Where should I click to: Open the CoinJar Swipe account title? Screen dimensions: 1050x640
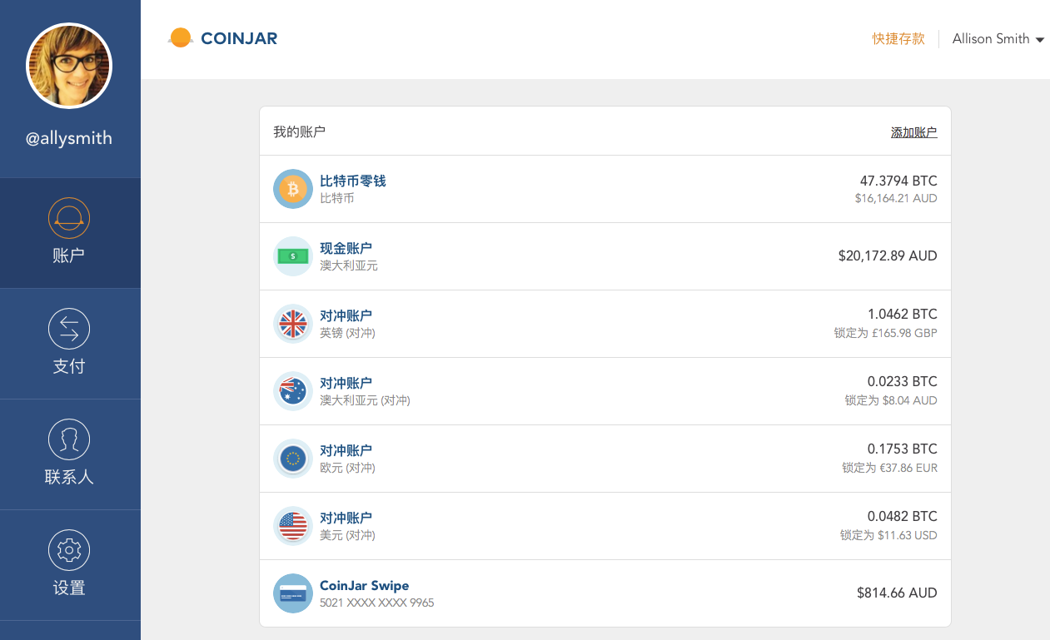click(365, 585)
